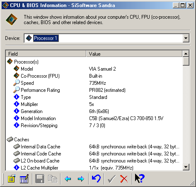
Task: Select the Caches group row
Action: click(x=22, y=140)
